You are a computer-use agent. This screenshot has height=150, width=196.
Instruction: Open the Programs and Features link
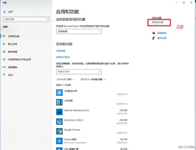coord(158,22)
